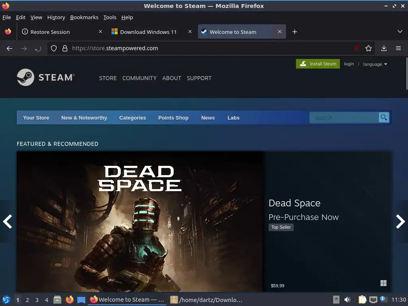Image resolution: width=408 pixels, height=306 pixels.
Task: Open the View menu
Action: pos(36,17)
